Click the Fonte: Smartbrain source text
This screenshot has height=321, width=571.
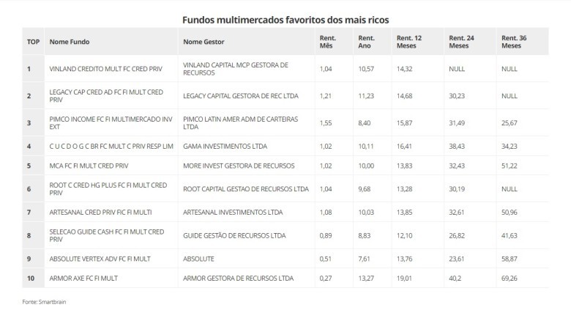tap(44, 302)
